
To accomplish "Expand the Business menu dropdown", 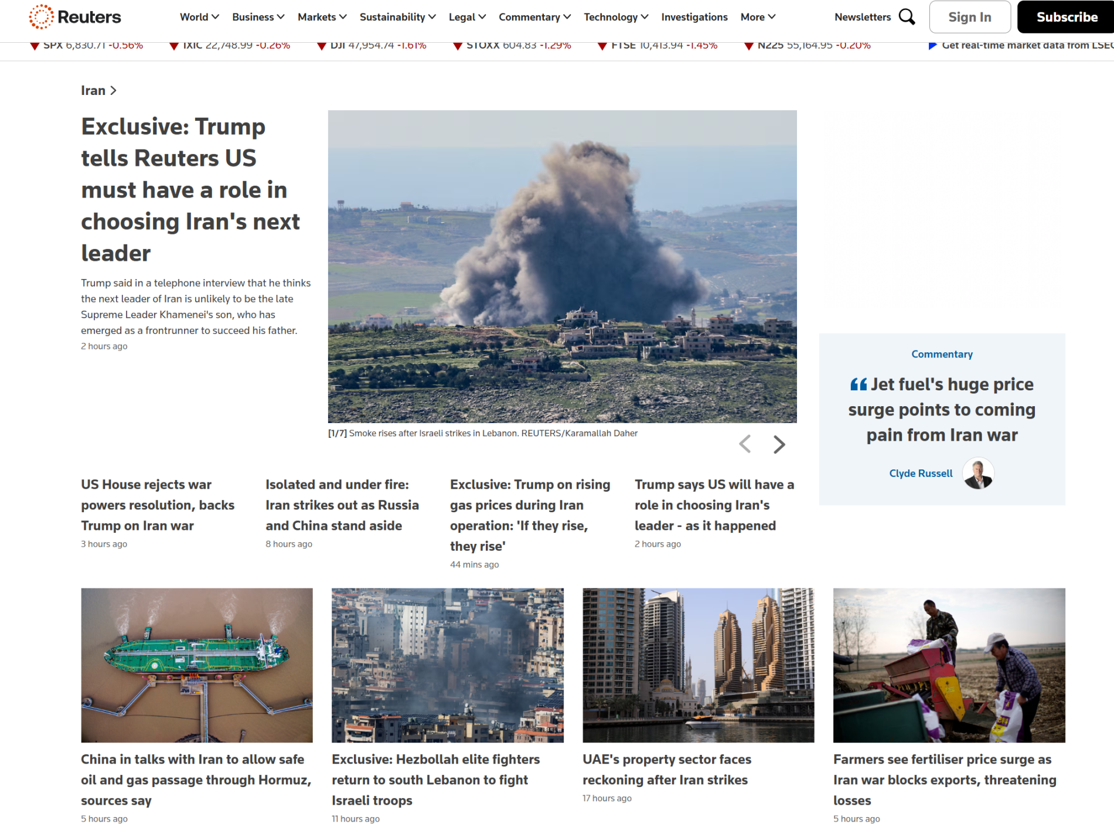I will pyautogui.click(x=258, y=17).
